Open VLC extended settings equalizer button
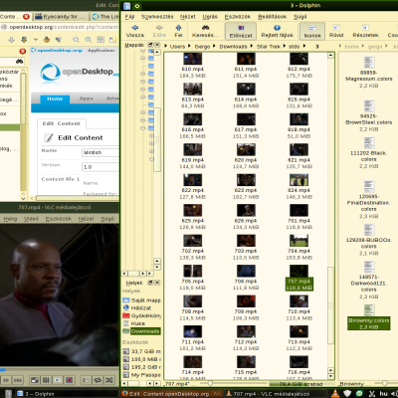398x398 pixels. click(x=46, y=380)
